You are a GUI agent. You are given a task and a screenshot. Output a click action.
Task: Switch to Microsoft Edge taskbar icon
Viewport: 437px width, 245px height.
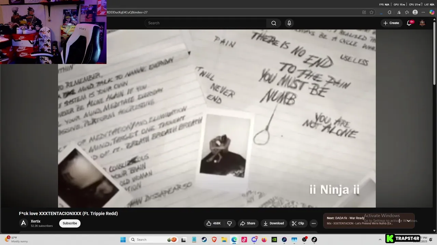[x=234, y=240]
